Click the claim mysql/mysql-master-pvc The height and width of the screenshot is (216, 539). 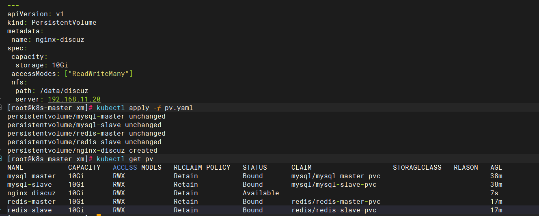coord(336,176)
